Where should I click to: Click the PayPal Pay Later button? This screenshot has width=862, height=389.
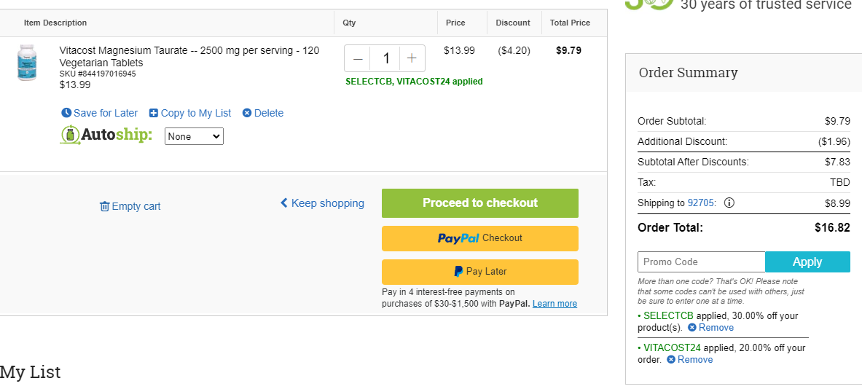point(480,272)
